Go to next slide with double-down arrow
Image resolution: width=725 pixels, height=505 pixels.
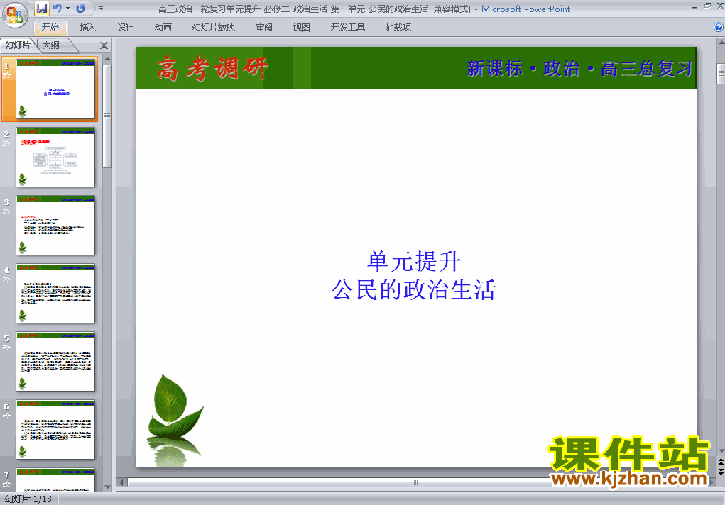[x=721, y=471]
